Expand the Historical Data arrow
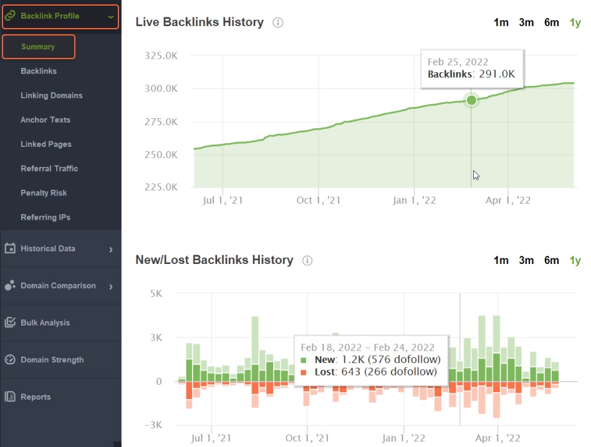This screenshot has height=447, width=591. (x=111, y=250)
